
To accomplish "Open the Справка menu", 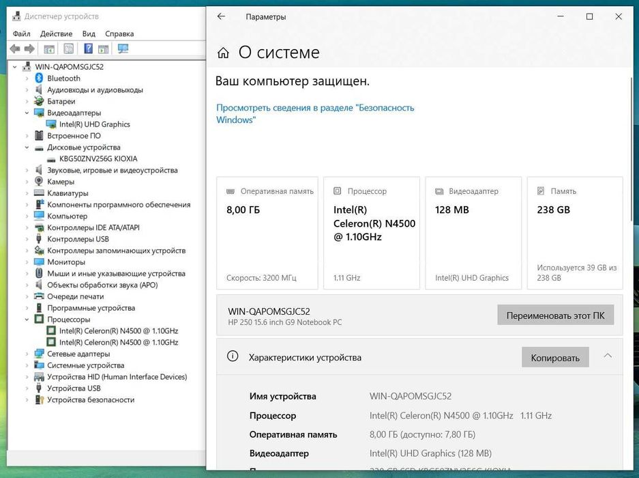I will [x=119, y=33].
